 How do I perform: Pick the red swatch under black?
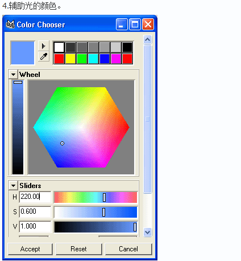tap(127, 59)
